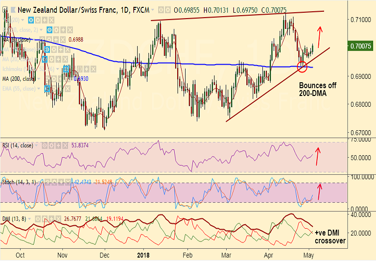Click the RSI value 53.8374
The width and height of the screenshot is (376, 261).
[x=80, y=145]
